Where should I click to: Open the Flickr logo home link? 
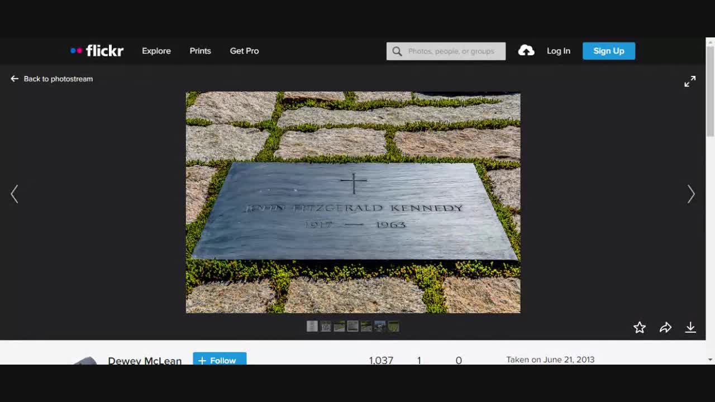click(x=97, y=51)
